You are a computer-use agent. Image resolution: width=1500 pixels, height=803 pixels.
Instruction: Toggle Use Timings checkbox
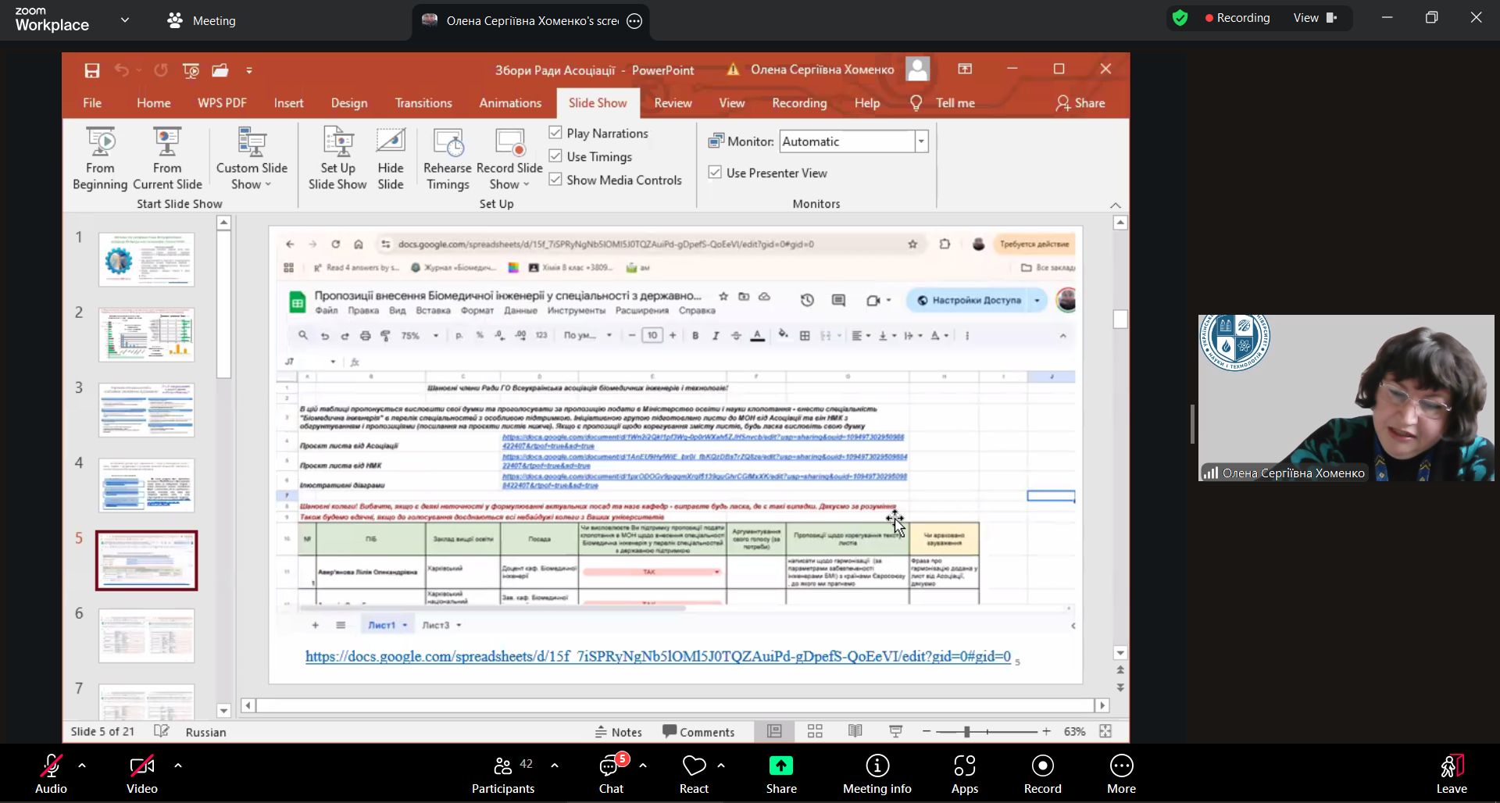[555, 156]
